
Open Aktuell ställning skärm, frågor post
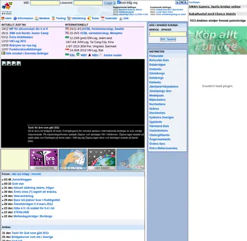(x=33, y=188)
